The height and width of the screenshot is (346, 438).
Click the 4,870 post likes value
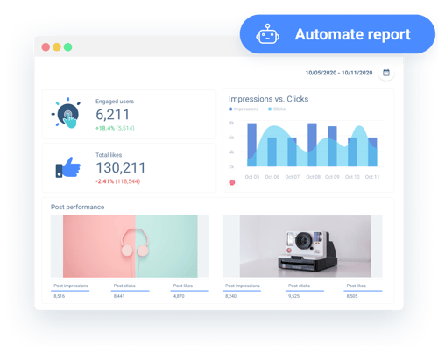[x=179, y=296]
